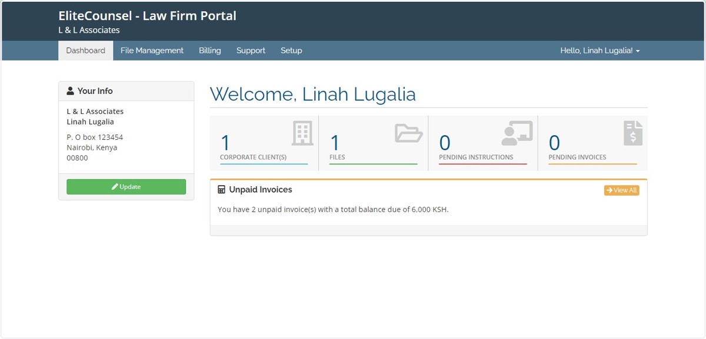
Task: Click the L & L Associates header subtitle
Action: pyautogui.click(x=89, y=30)
